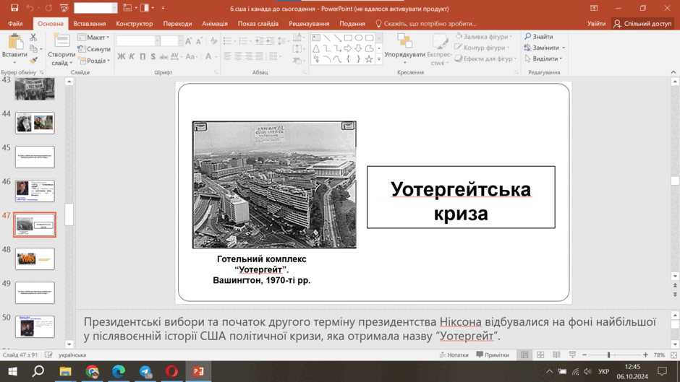Open the Упорядкувати arrange dropdown
The image size is (680, 382).
[404, 50]
